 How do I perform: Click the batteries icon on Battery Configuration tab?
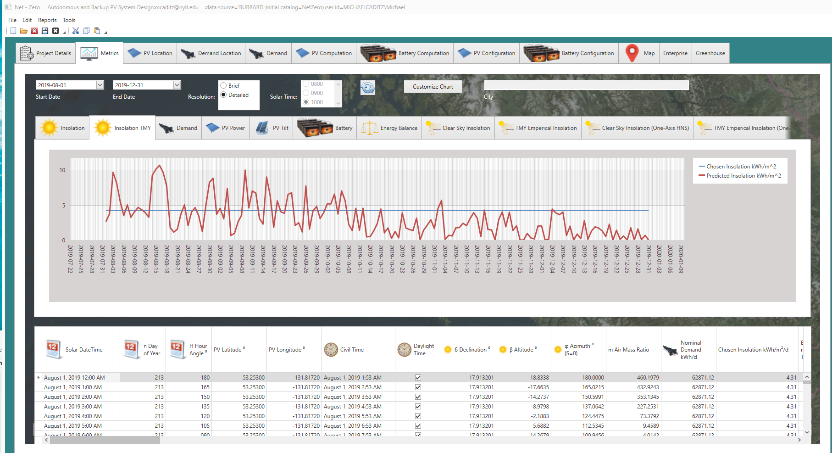(541, 53)
